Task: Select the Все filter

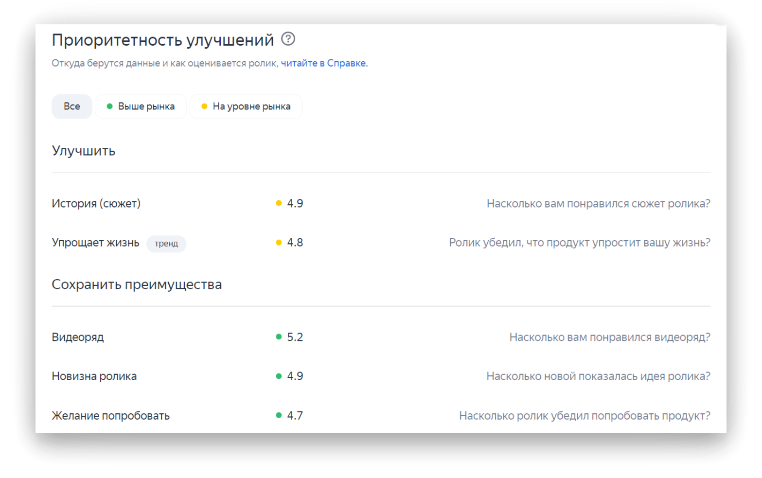Action: (x=71, y=106)
